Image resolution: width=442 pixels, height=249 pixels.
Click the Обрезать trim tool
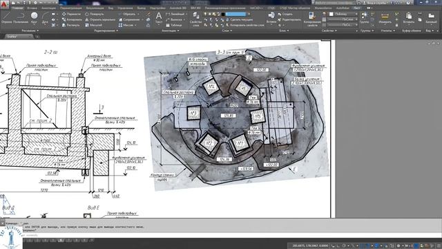[127, 14]
